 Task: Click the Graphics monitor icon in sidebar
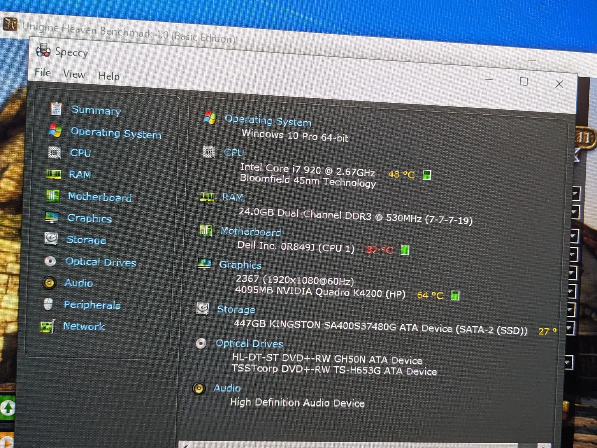pyautogui.click(x=52, y=217)
